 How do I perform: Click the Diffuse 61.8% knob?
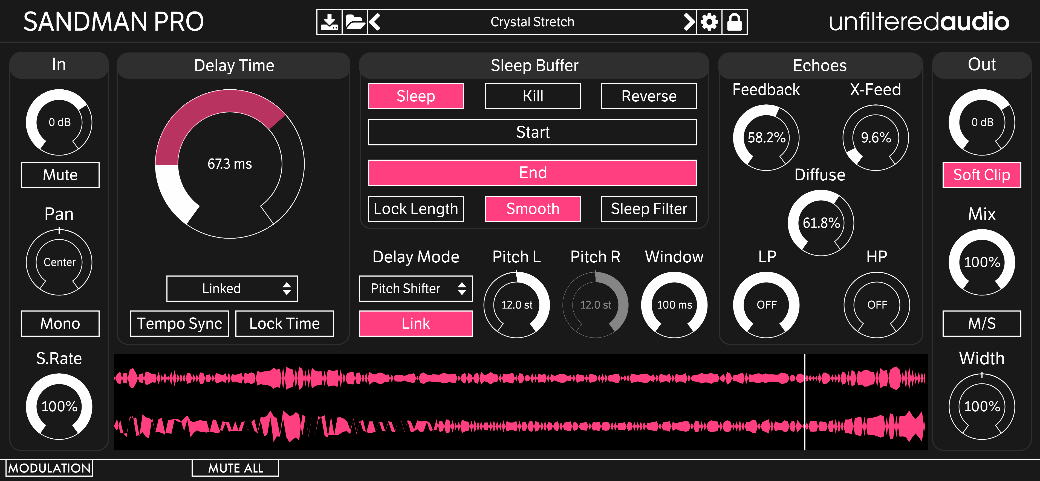[x=821, y=222]
